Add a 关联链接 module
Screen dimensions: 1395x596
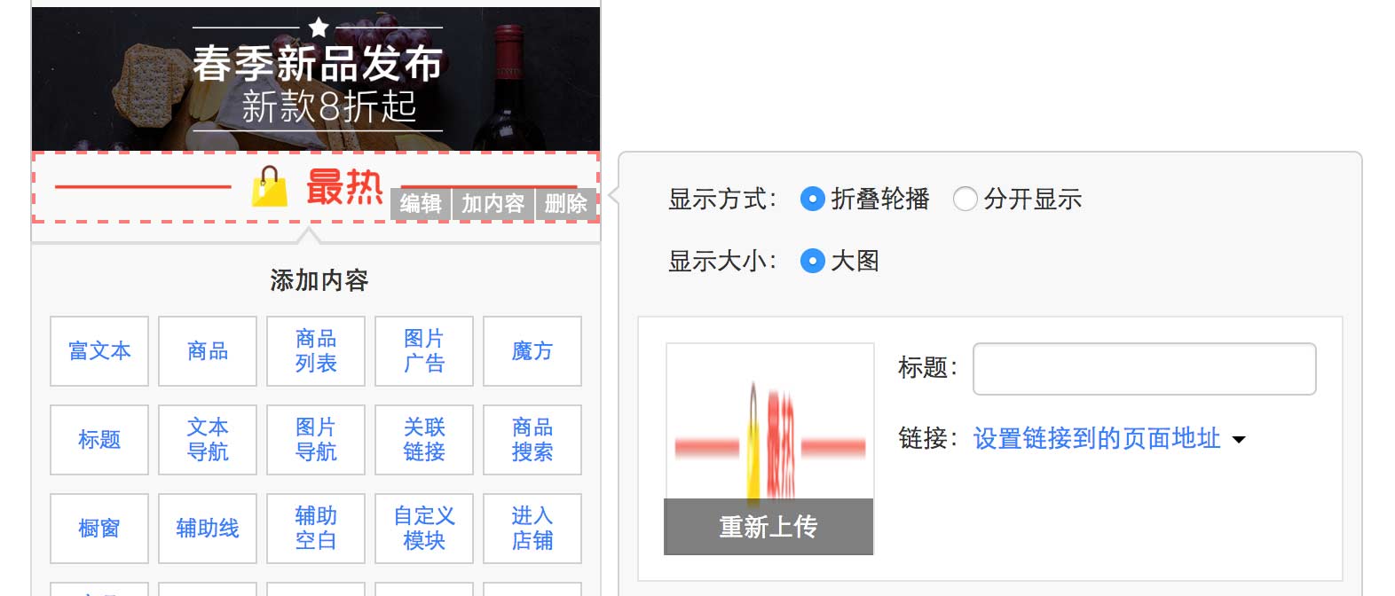click(424, 440)
